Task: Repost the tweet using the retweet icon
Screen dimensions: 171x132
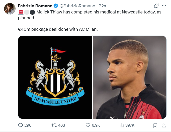Action: tap(54, 125)
